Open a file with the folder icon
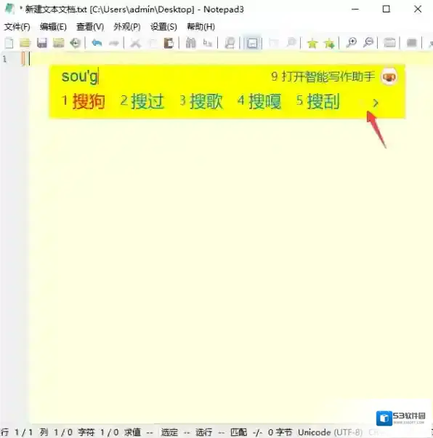 click(25, 43)
